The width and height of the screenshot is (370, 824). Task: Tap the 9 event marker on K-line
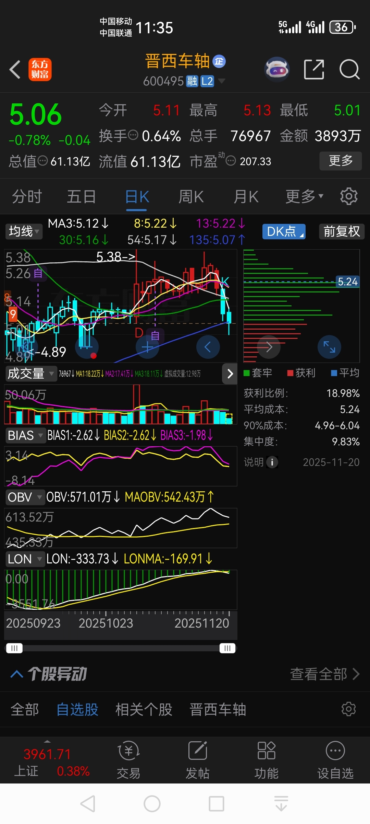click(x=13, y=314)
